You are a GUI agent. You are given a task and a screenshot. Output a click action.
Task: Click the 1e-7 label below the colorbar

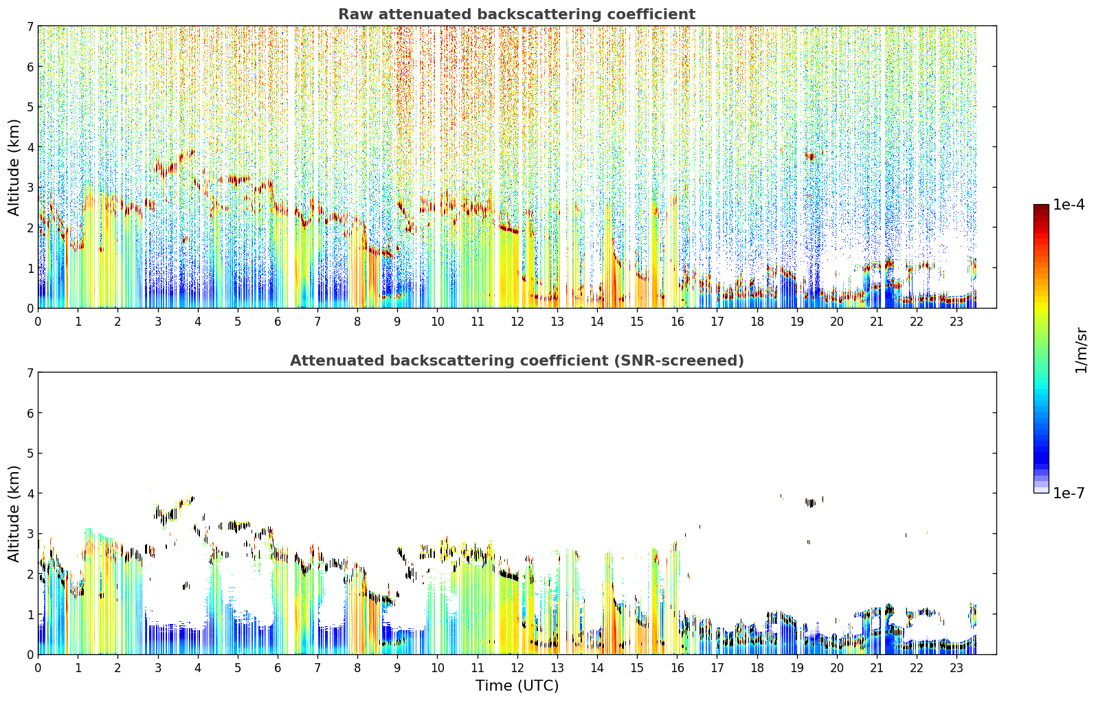pyautogui.click(x=1069, y=493)
